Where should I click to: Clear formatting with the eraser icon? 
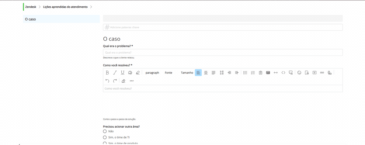[x=123, y=81]
